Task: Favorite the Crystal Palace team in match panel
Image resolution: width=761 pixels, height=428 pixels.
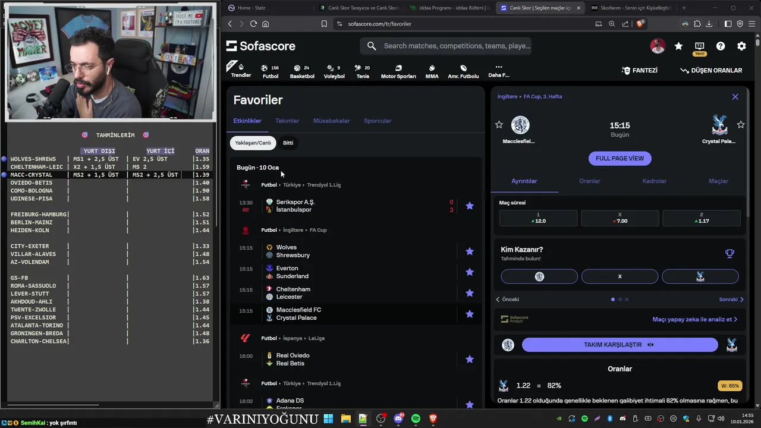Action: pos(741,125)
